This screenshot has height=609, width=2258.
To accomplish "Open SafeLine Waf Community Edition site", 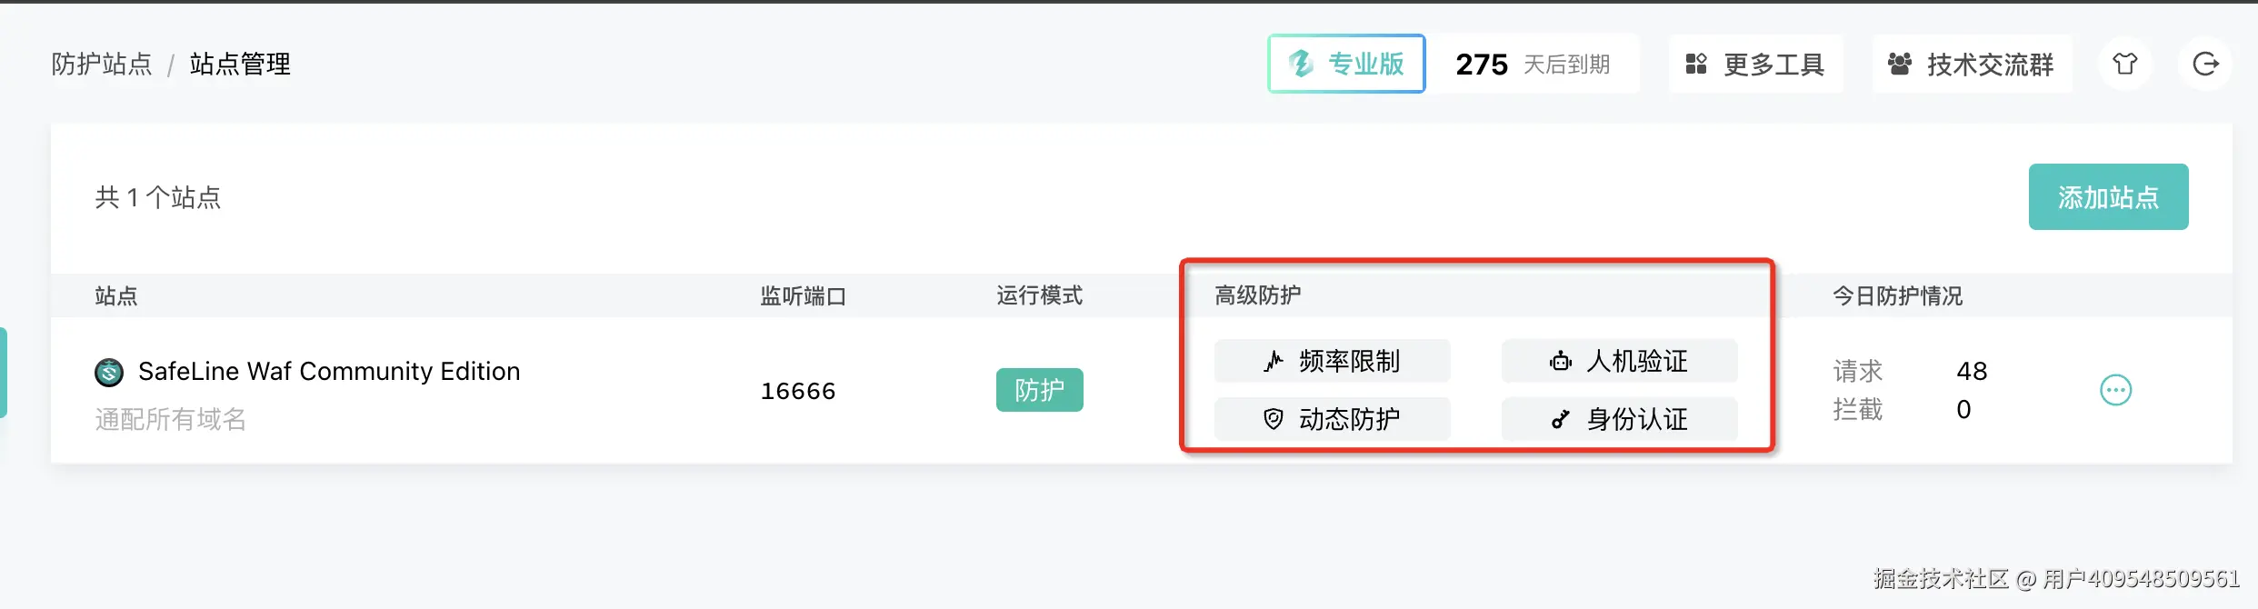I will click(329, 371).
